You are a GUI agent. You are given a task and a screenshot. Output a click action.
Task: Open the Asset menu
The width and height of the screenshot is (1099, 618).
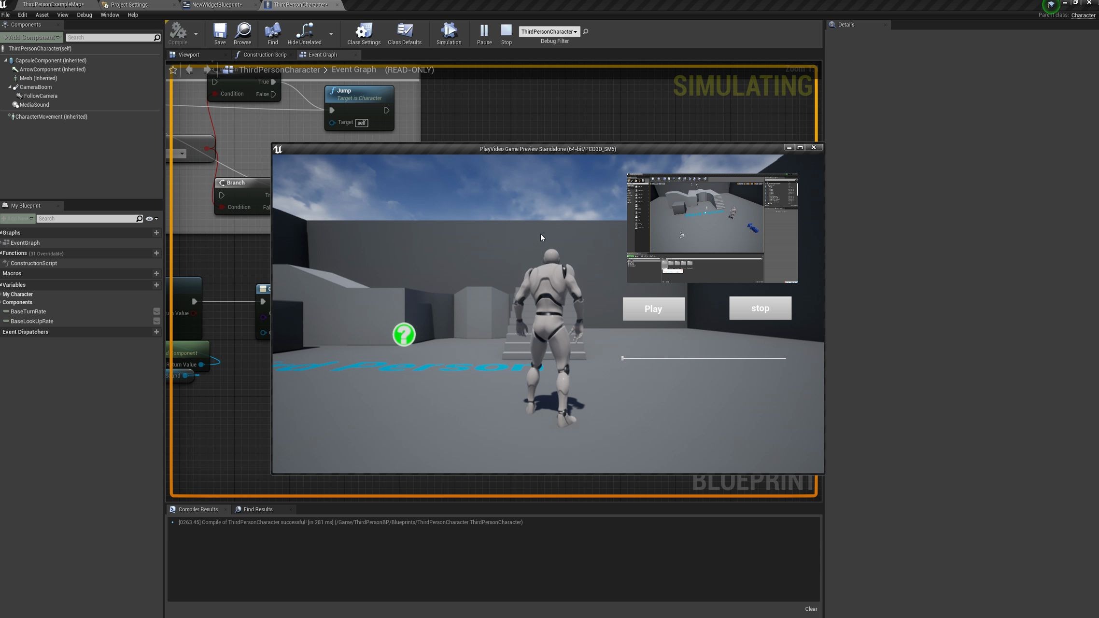point(42,15)
